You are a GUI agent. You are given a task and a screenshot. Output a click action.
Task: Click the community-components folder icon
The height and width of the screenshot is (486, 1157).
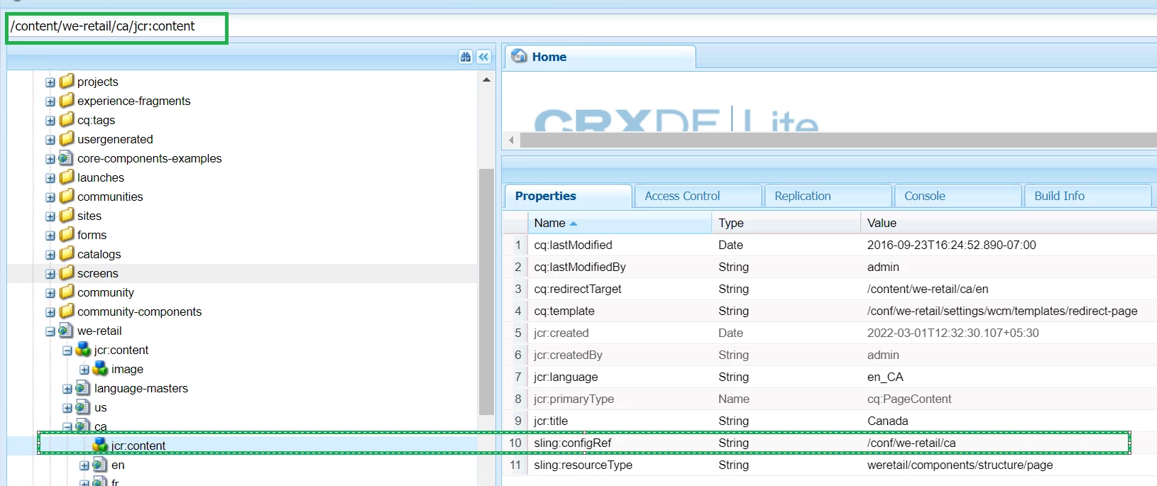(x=67, y=311)
